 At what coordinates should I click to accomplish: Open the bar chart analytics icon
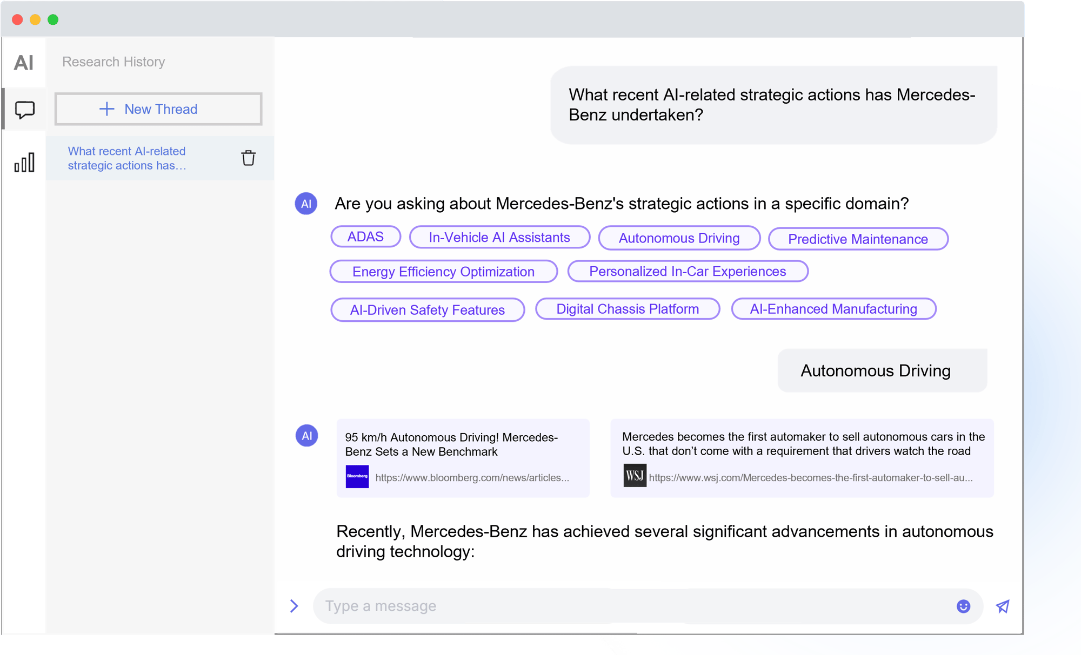[x=24, y=162]
